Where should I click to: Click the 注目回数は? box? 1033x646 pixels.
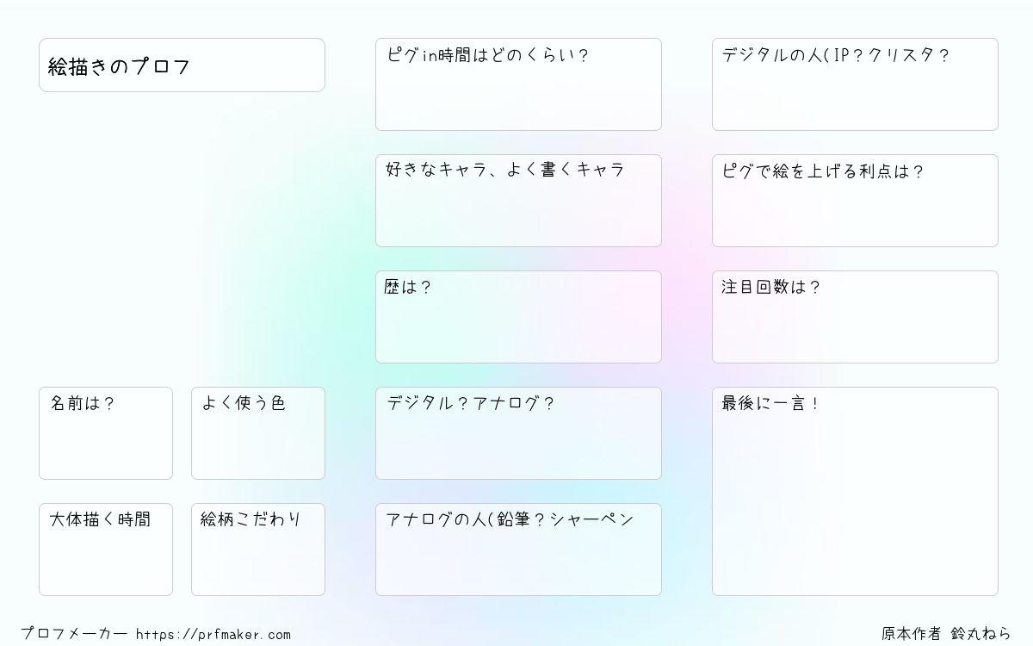pos(855,317)
